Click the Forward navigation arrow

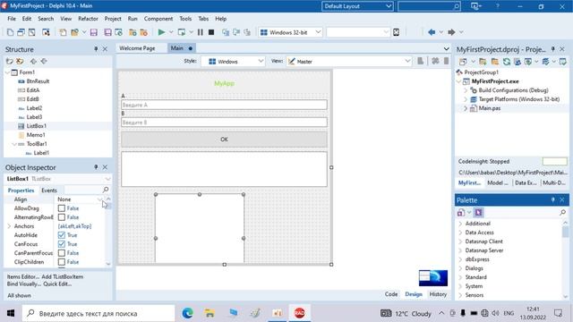(451, 32)
